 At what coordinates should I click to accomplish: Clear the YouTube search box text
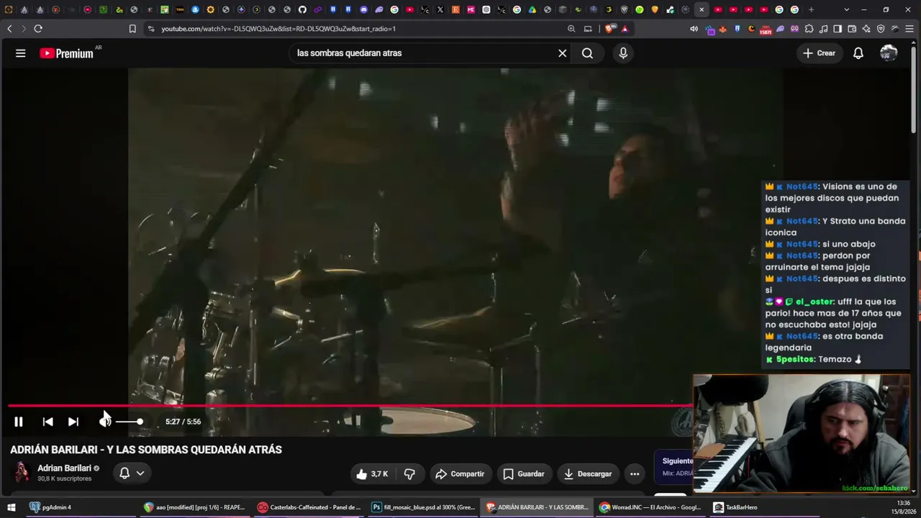563,53
